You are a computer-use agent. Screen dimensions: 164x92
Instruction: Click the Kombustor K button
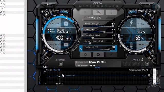pos(85,13)
